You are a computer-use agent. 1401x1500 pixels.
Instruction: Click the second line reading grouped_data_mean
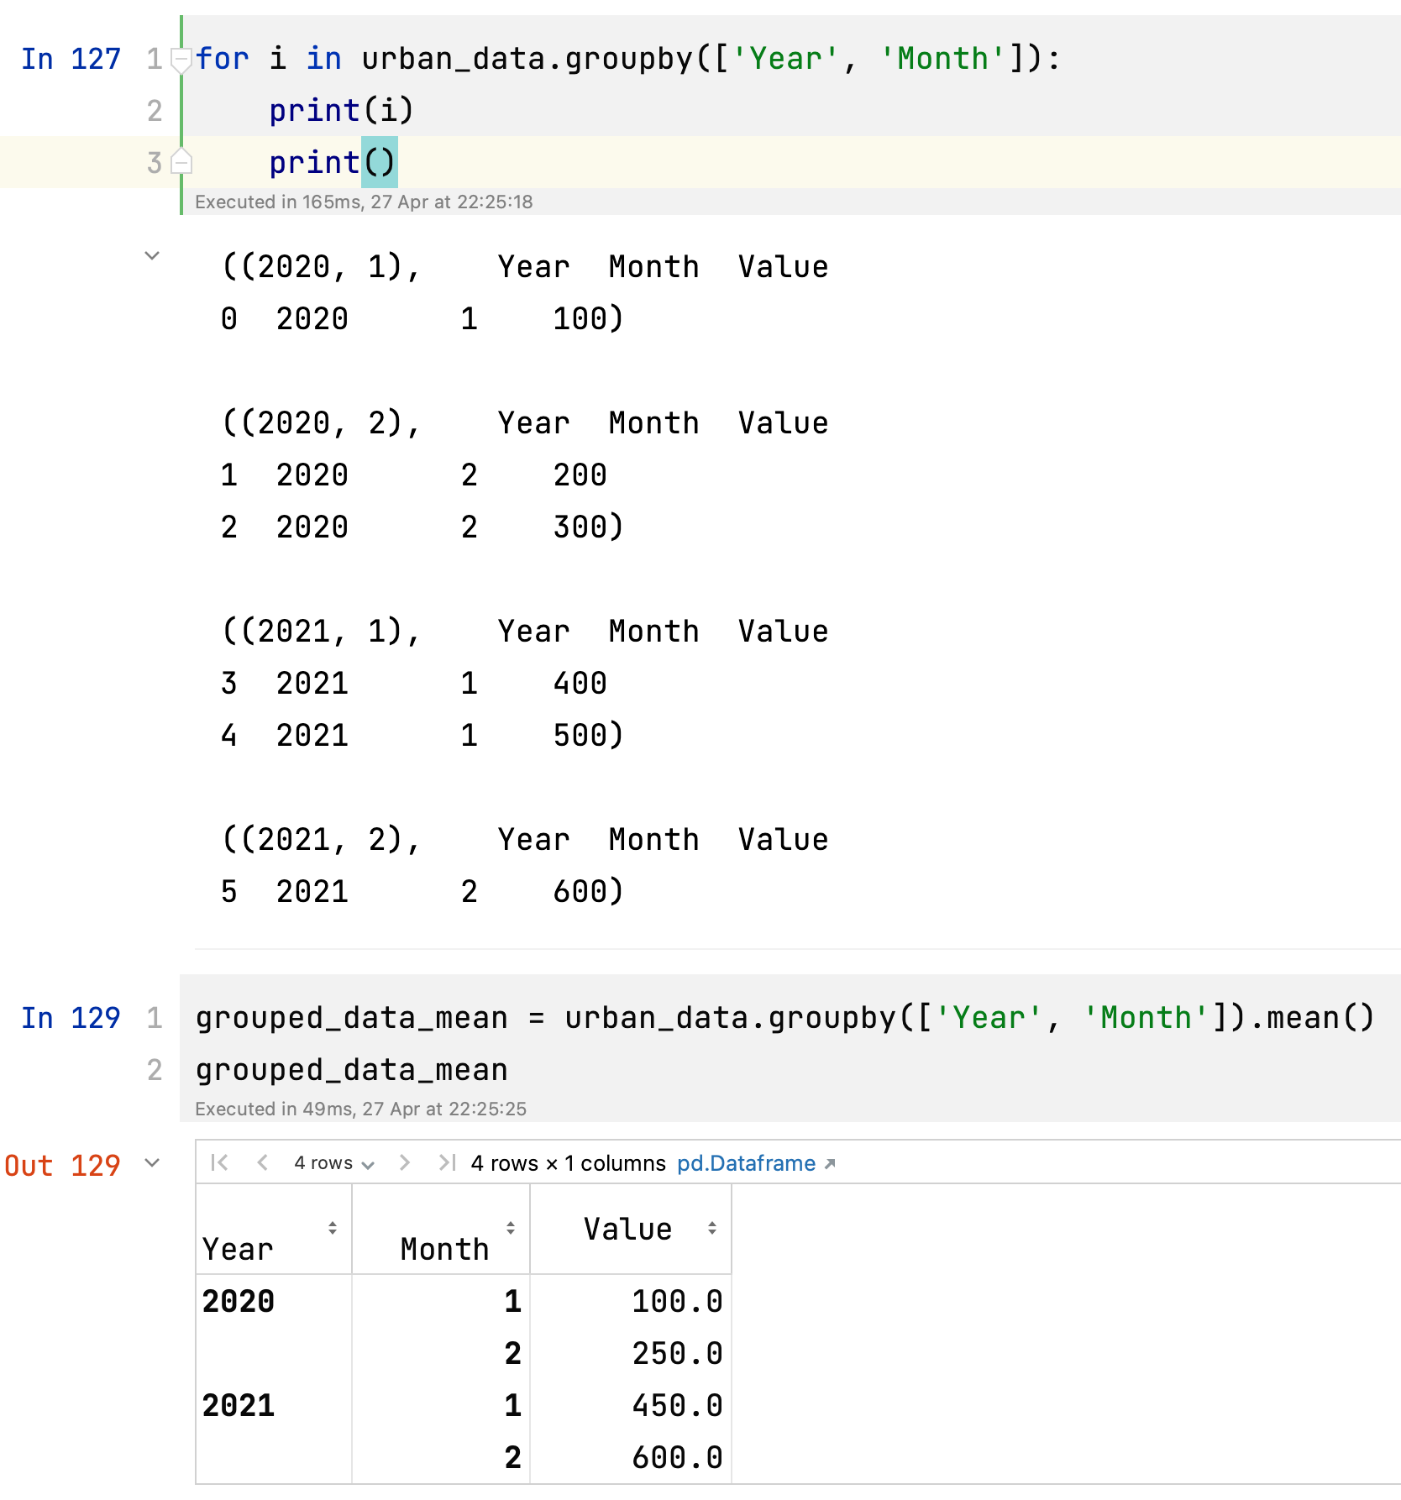[351, 1070]
